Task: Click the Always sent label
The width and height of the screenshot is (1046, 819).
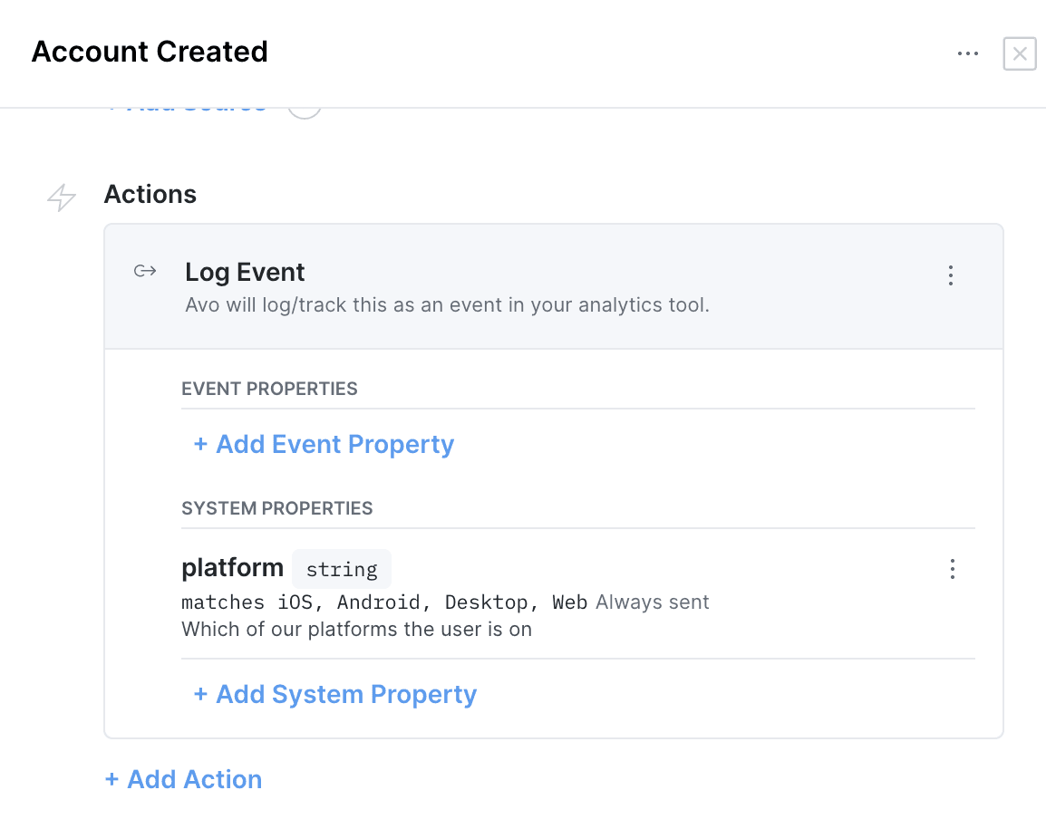Action: (x=652, y=602)
